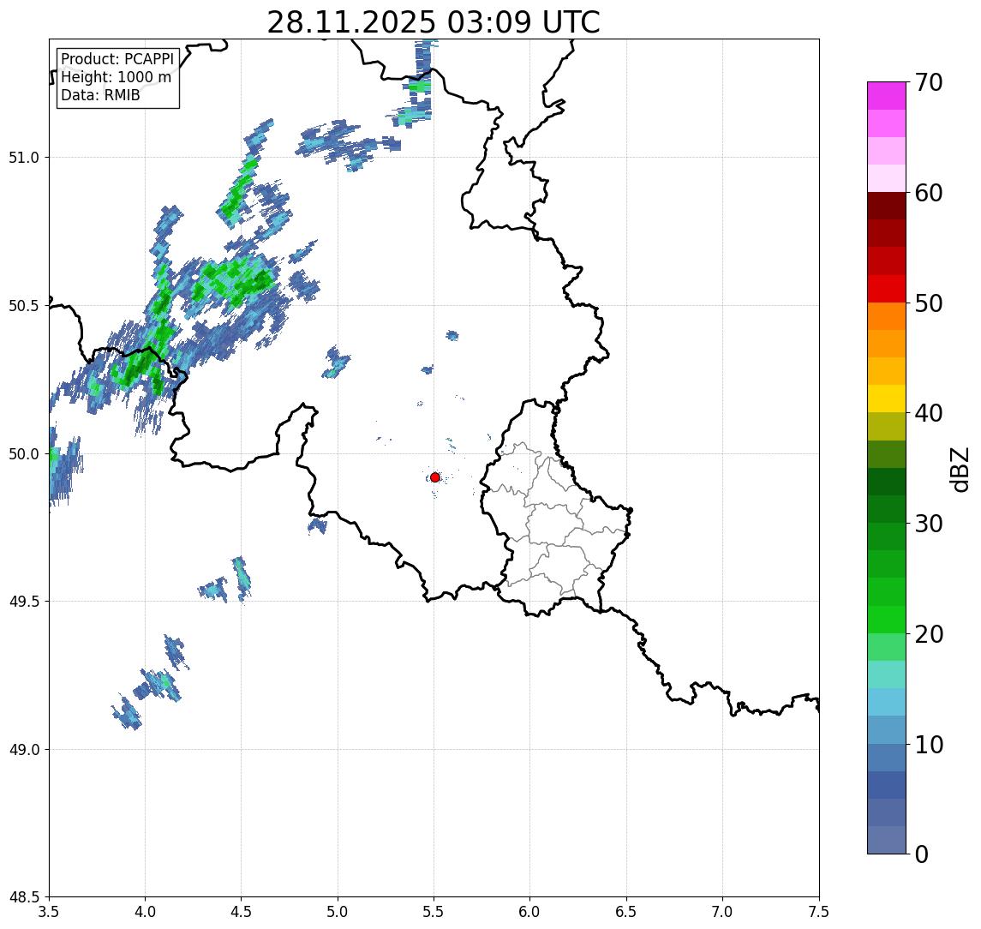Click the latitude tick label 49.0
981x929 pixels.
pyautogui.click(x=24, y=749)
